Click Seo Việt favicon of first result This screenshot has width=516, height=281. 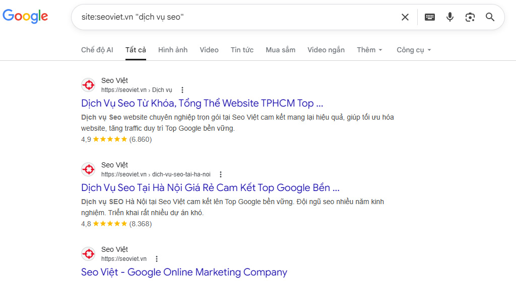point(88,85)
